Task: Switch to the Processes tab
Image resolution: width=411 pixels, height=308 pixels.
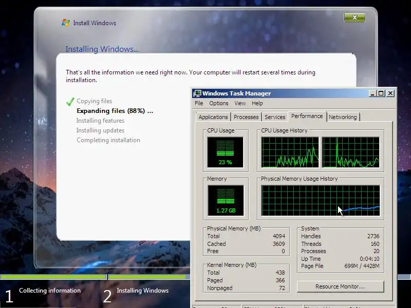Action: coord(246,117)
